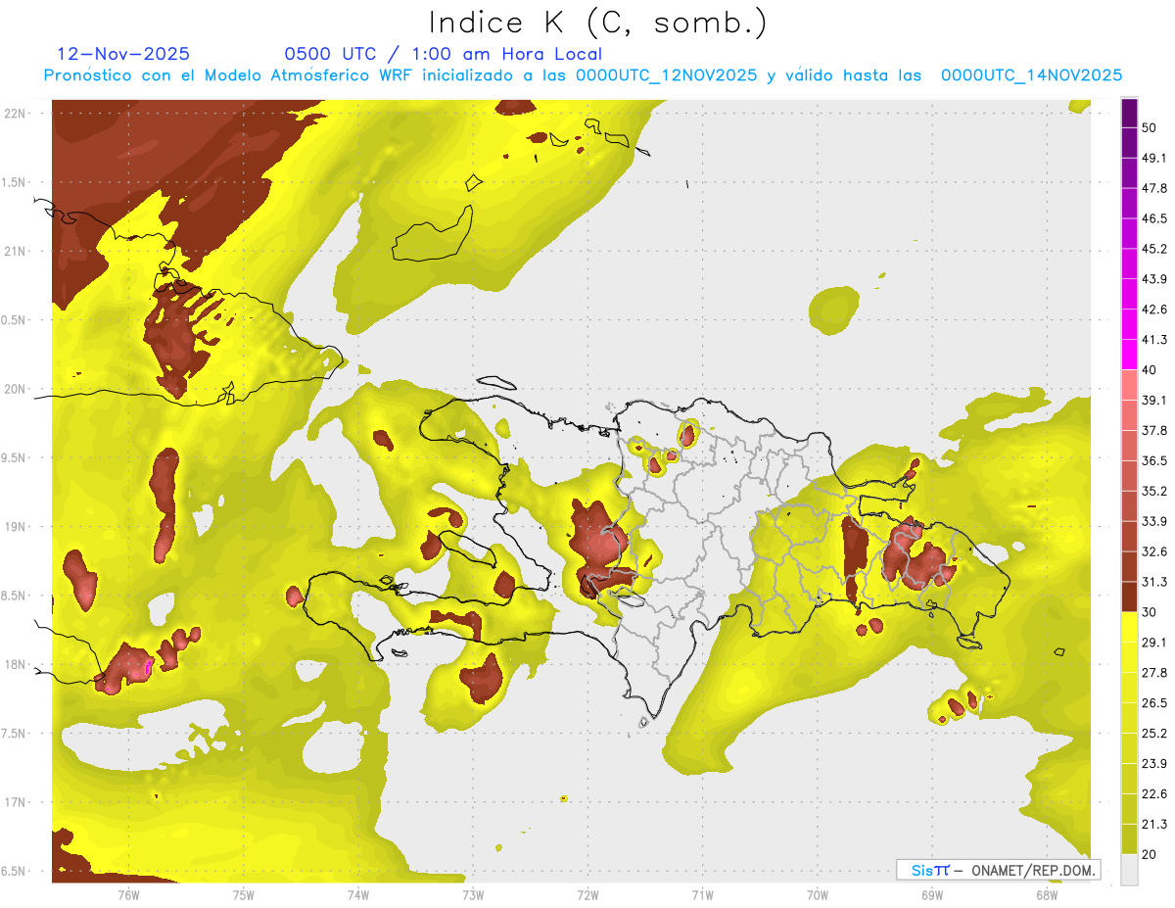Click the '49.1' value on color scale

pyautogui.click(x=1154, y=158)
